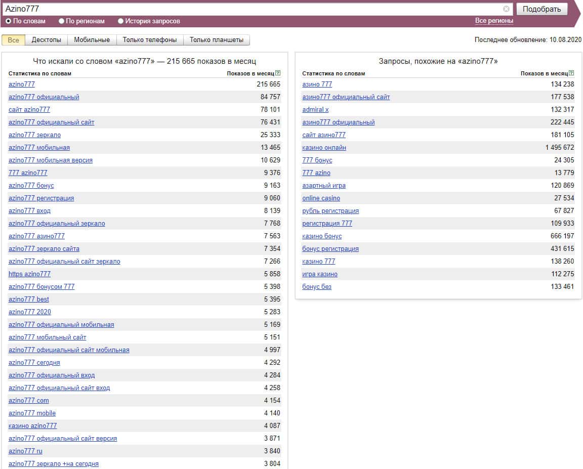Click the "admiral x" query link
The height and width of the screenshot is (469, 583).
[315, 110]
